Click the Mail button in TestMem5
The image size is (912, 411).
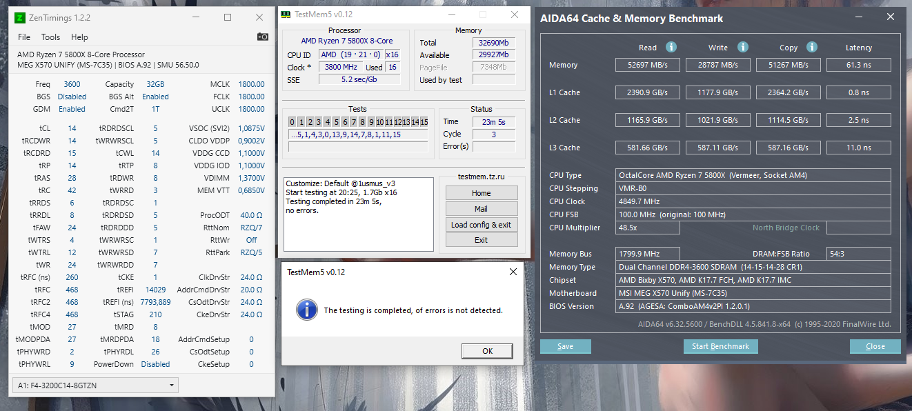482,209
